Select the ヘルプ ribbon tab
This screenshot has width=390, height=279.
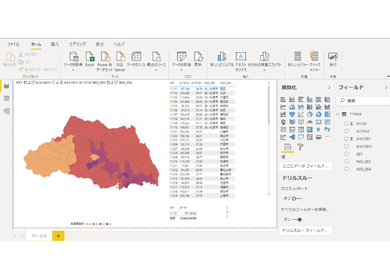coord(119,44)
